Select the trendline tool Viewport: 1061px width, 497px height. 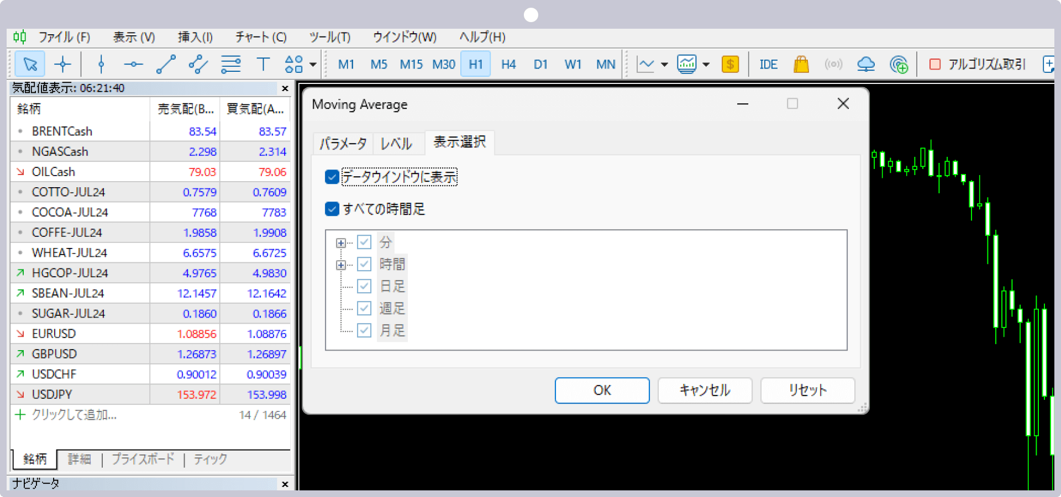click(x=166, y=65)
